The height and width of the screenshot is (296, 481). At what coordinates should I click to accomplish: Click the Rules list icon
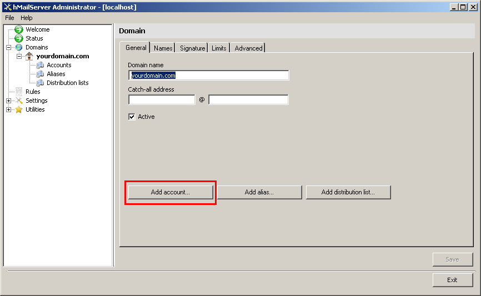[x=19, y=92]
